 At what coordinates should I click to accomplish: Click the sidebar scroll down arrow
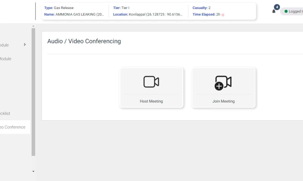coord(33,171)
